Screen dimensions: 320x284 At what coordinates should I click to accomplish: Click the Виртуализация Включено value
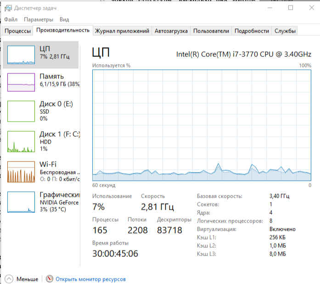(282, 229)
